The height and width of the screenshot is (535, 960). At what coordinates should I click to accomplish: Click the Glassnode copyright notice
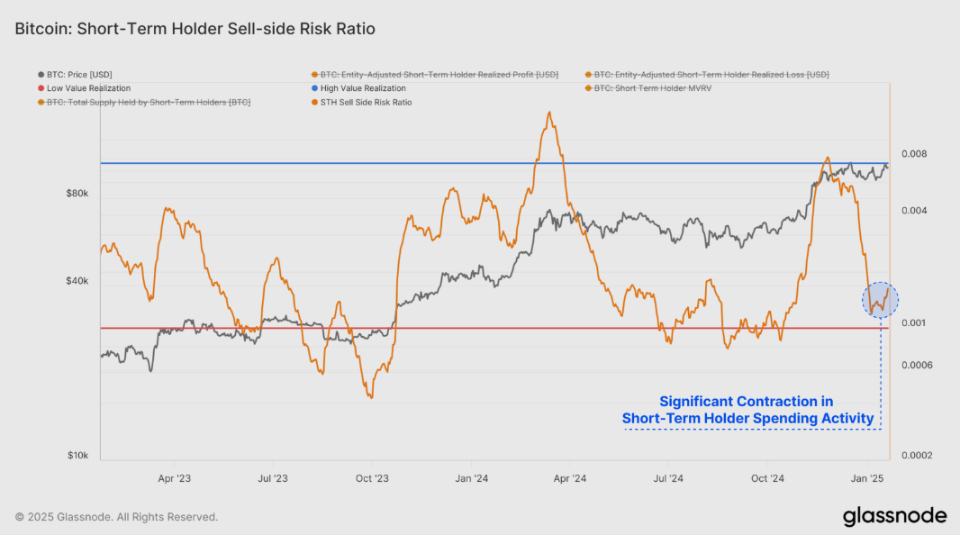pos(116,517)
